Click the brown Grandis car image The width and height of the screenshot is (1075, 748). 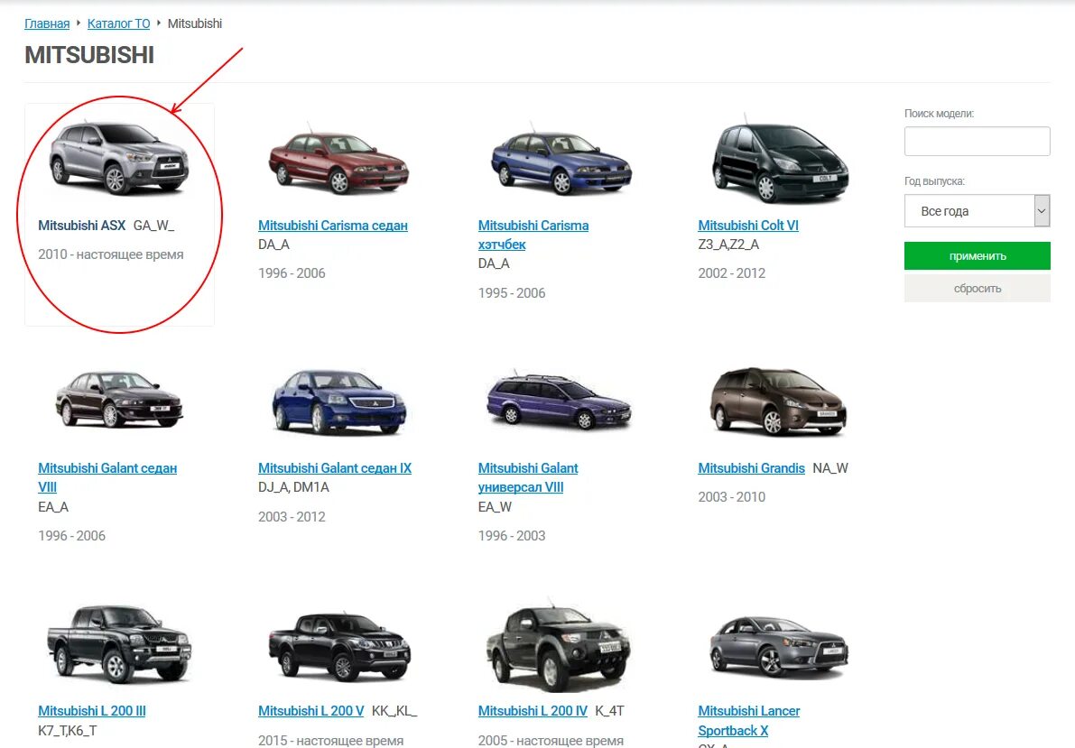point(779,402)
